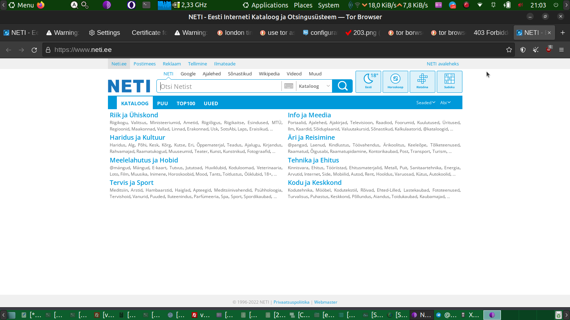Click the Ilmateade link
The image size is (570, 320).
(225, 64)
